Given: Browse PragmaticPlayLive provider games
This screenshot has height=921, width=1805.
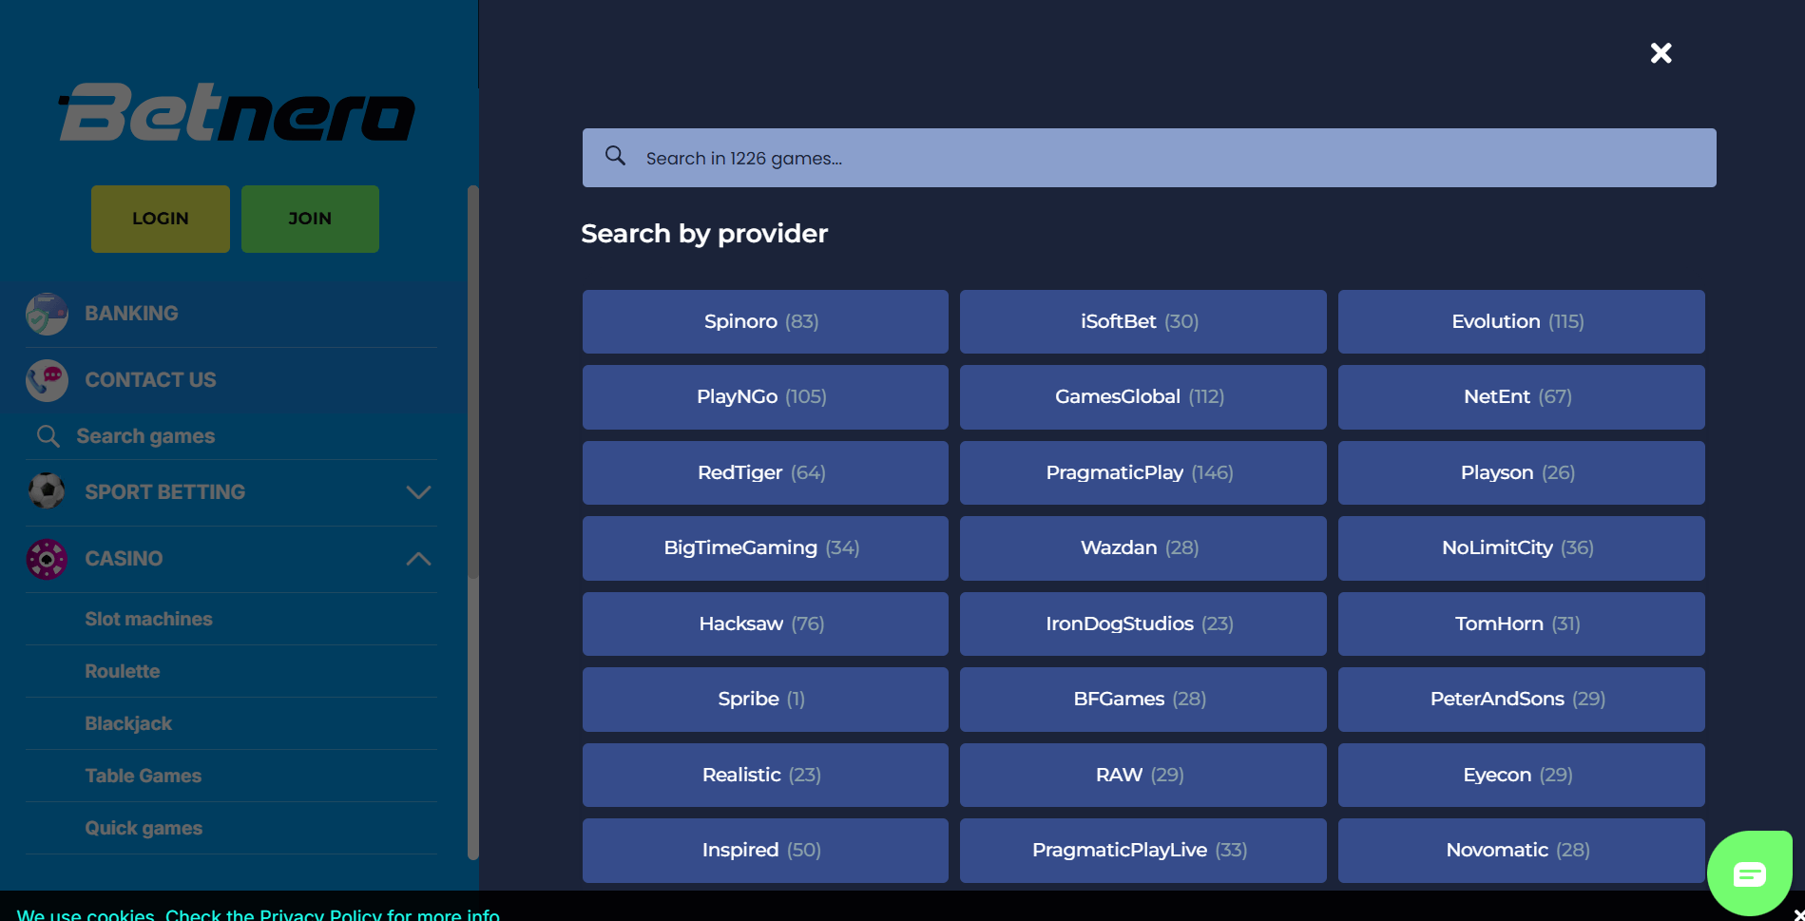Looking at the screenshot, I should pyautogui.click(x=1143, y=851).
